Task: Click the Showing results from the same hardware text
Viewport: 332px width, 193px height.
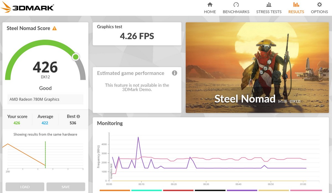Action: click(45, 134)
